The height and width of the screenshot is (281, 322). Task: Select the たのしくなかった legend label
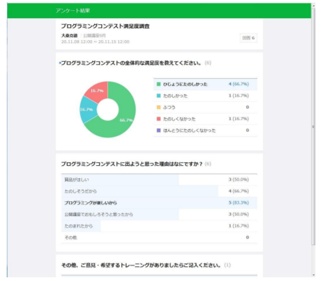179,119
